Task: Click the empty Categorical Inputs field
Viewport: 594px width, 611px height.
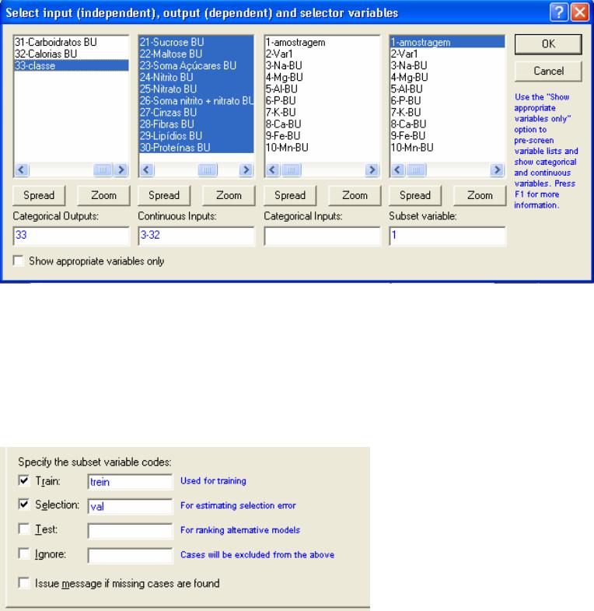Action: [x=322, y=236]
